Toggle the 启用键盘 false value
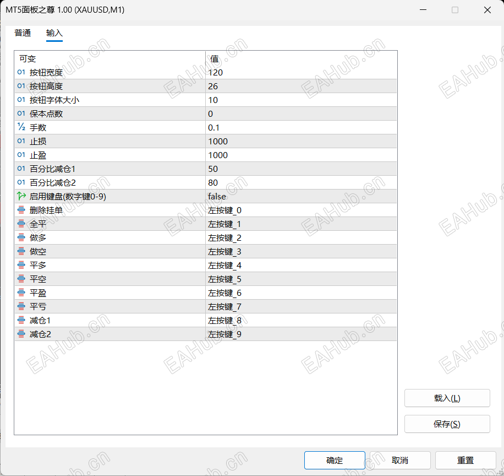This screenshot has height=476, width=504. point(301,196)
